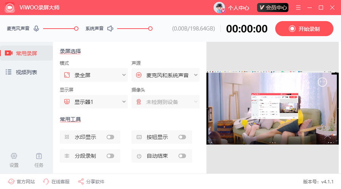Click the 录屏选择 section heading
This screenshot has width=341, height=189.
click(70, 51)
